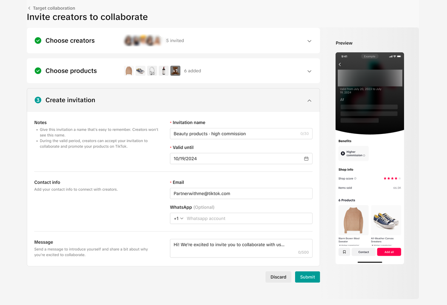Click the bookmark icon in the phone preview
Image resolution: width=447 pixels, height=305 pixels.
tap(344, 252)
